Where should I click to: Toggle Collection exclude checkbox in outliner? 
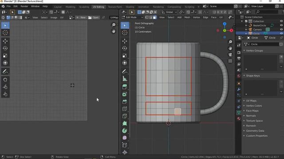(x=246, y=21)
